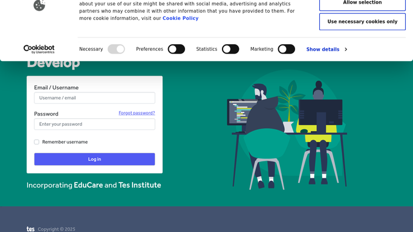
Task: Click the Copyright © 2025 footer text
Action: [x=56, y=229]
